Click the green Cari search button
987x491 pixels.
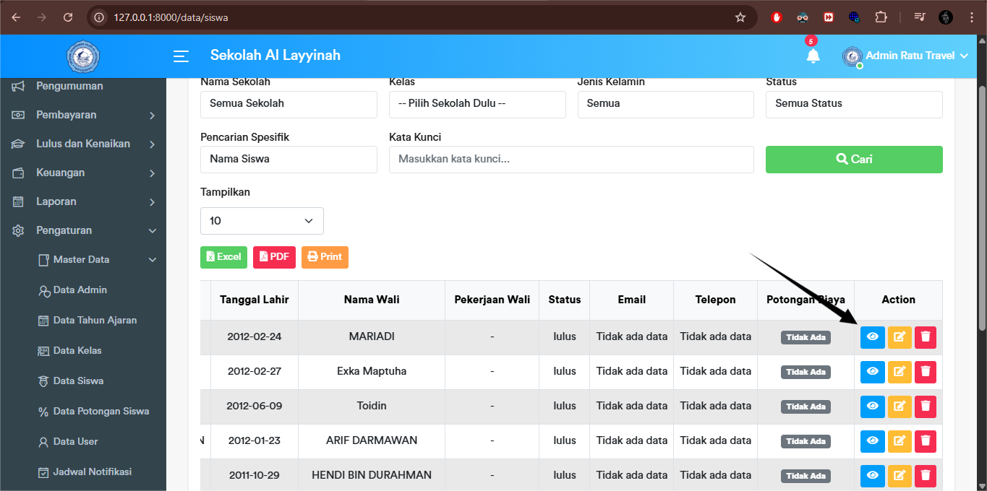(x=853, y=160)
